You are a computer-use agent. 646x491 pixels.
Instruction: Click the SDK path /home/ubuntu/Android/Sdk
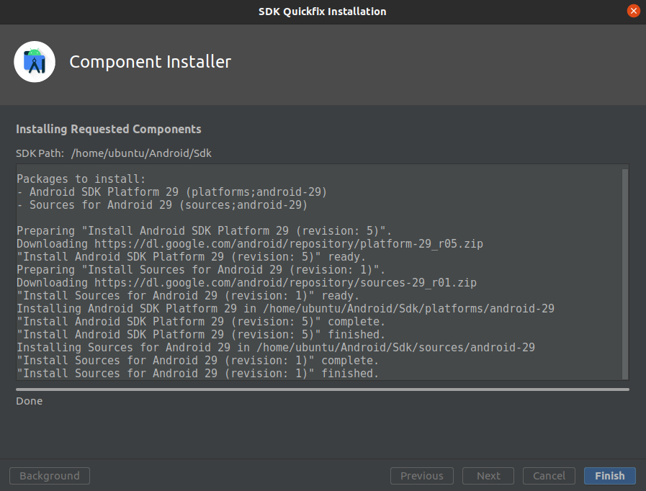tap(141, 153)
